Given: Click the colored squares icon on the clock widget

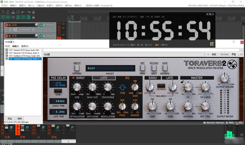Looking at the screenshot, I should click(x=212, y=44).
